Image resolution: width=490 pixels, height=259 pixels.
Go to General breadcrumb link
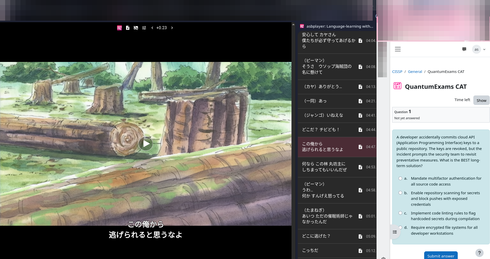tap(415, 72)
